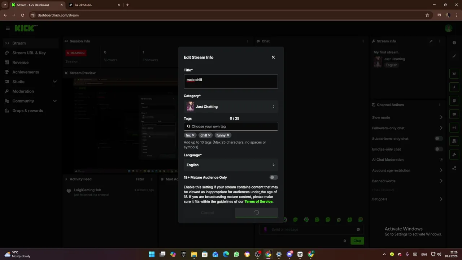
Task: Open the Terms of Service link
Action: tap(258, 201)
